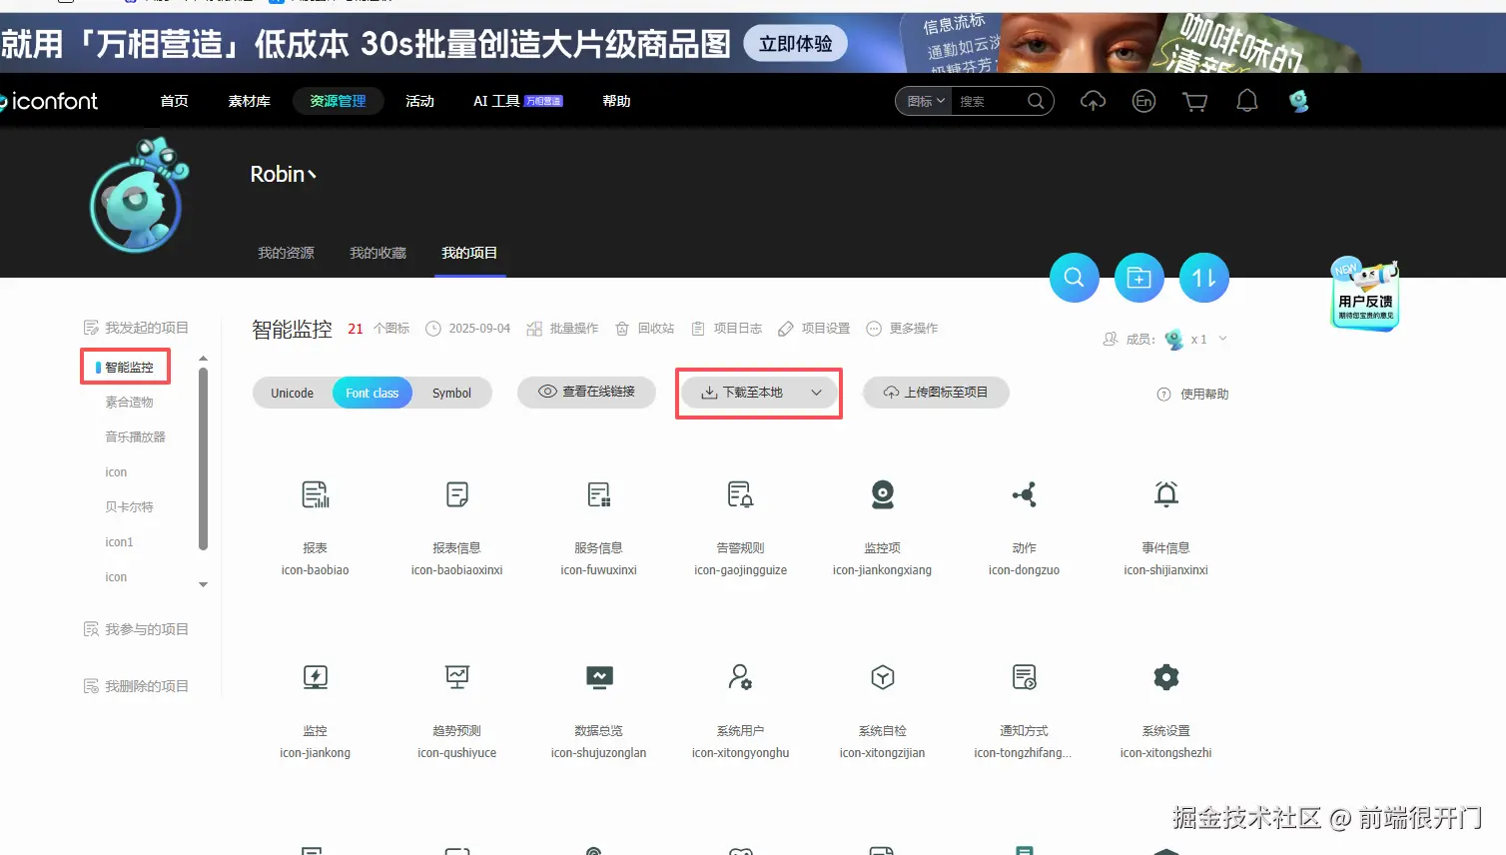Click the project list scroll down arrow

point(204,585)
